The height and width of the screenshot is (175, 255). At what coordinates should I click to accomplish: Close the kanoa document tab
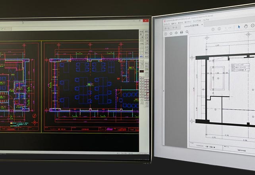(x=202, y=25)
